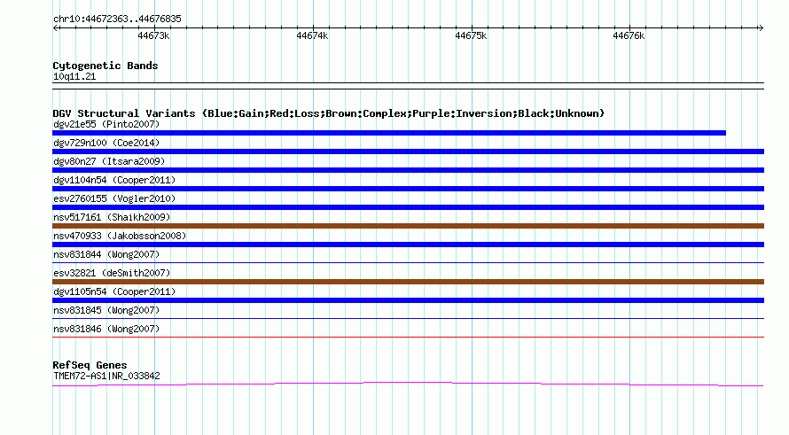Click the thin blue nsv831845 line
789x435 pixels.
click(408, 318)
